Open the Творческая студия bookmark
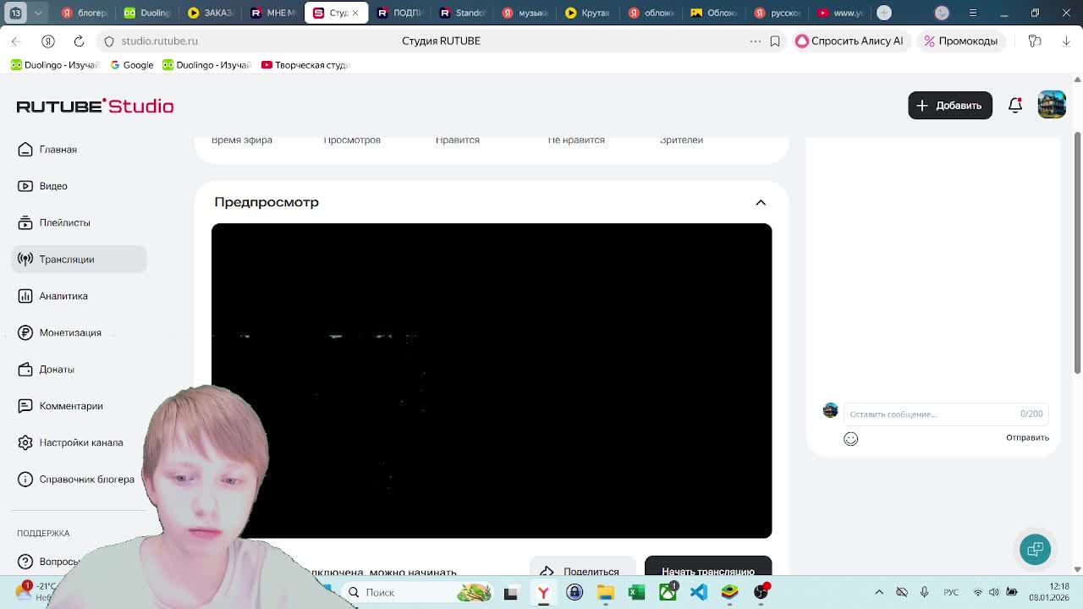The width and height of the screenshot is (1083, 609). 305,65
